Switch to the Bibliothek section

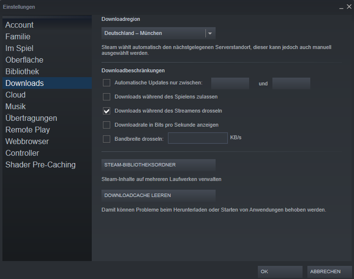click(x=47, y=71)
